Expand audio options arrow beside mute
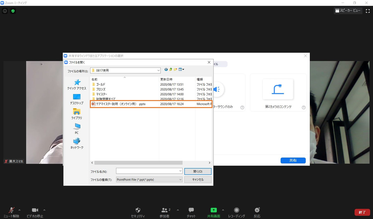Image resolution: width=373 pixels, height=219 pixels. pos(19,210)
